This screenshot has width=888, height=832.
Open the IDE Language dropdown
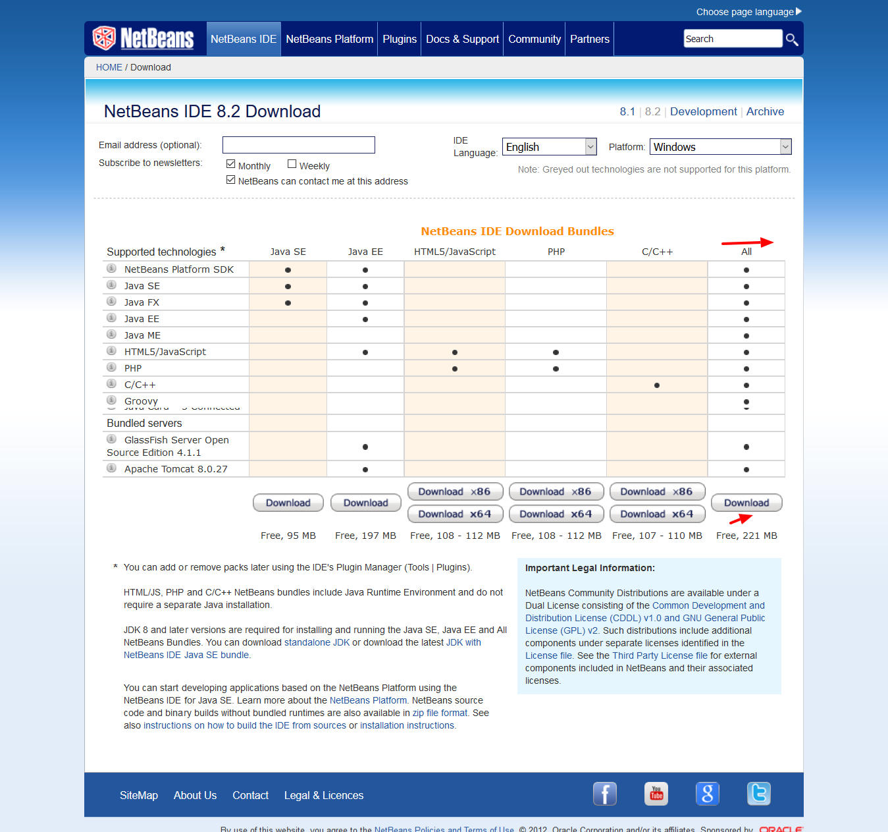pos(549,146)
